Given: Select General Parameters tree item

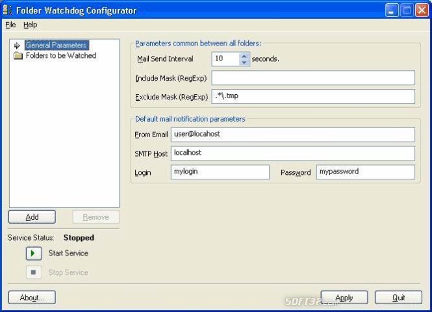Looking at the screenshot, I should click(x=57, y=45).
